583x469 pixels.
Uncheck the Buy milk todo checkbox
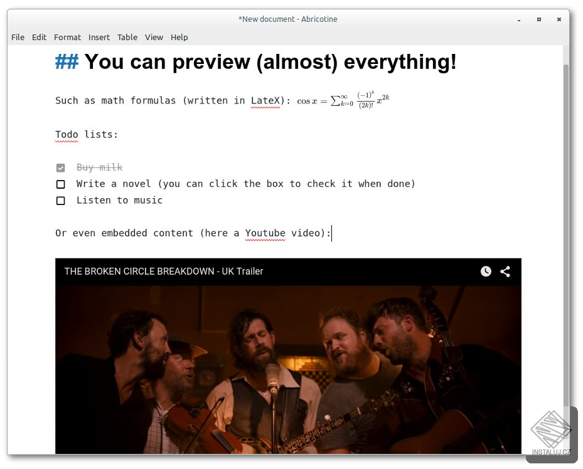[61, 168]
